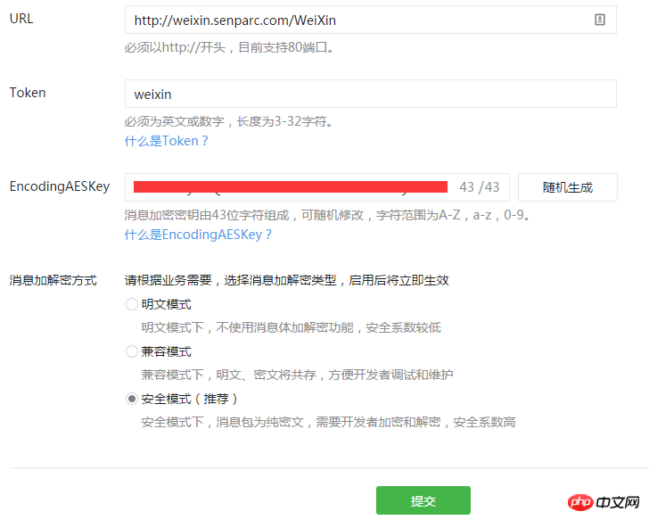Focus the Token input field

coord(371,94)
